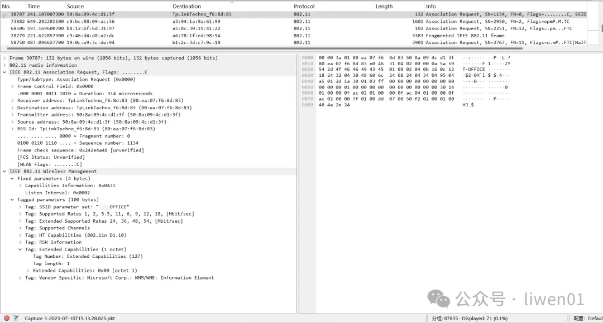This screenshot has height=323, width=603.
Task: Select the SSID parameter set tag line
Action: click(x=77, y=207)
